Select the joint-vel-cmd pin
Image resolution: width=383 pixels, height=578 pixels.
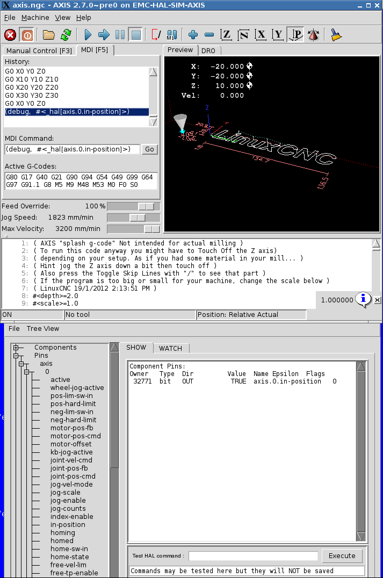click(x=71, y=460)
